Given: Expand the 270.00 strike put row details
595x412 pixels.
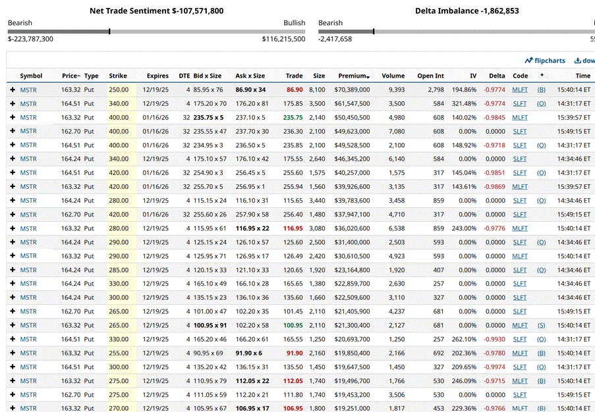Looking at the screenshot, I should click(x=12, y=408).
